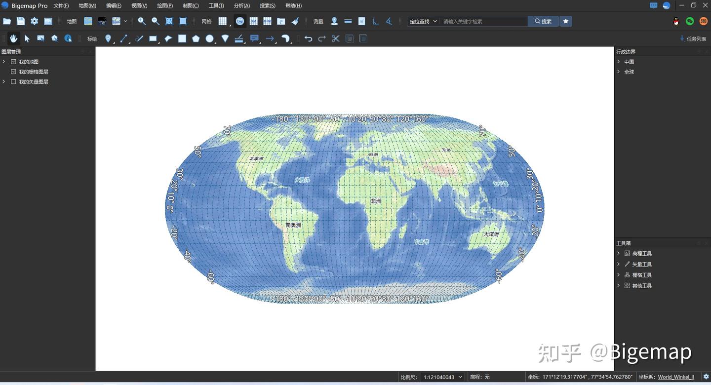
Task: Check the 我的矢量图层 checkbox
Action: click(14, 81)
